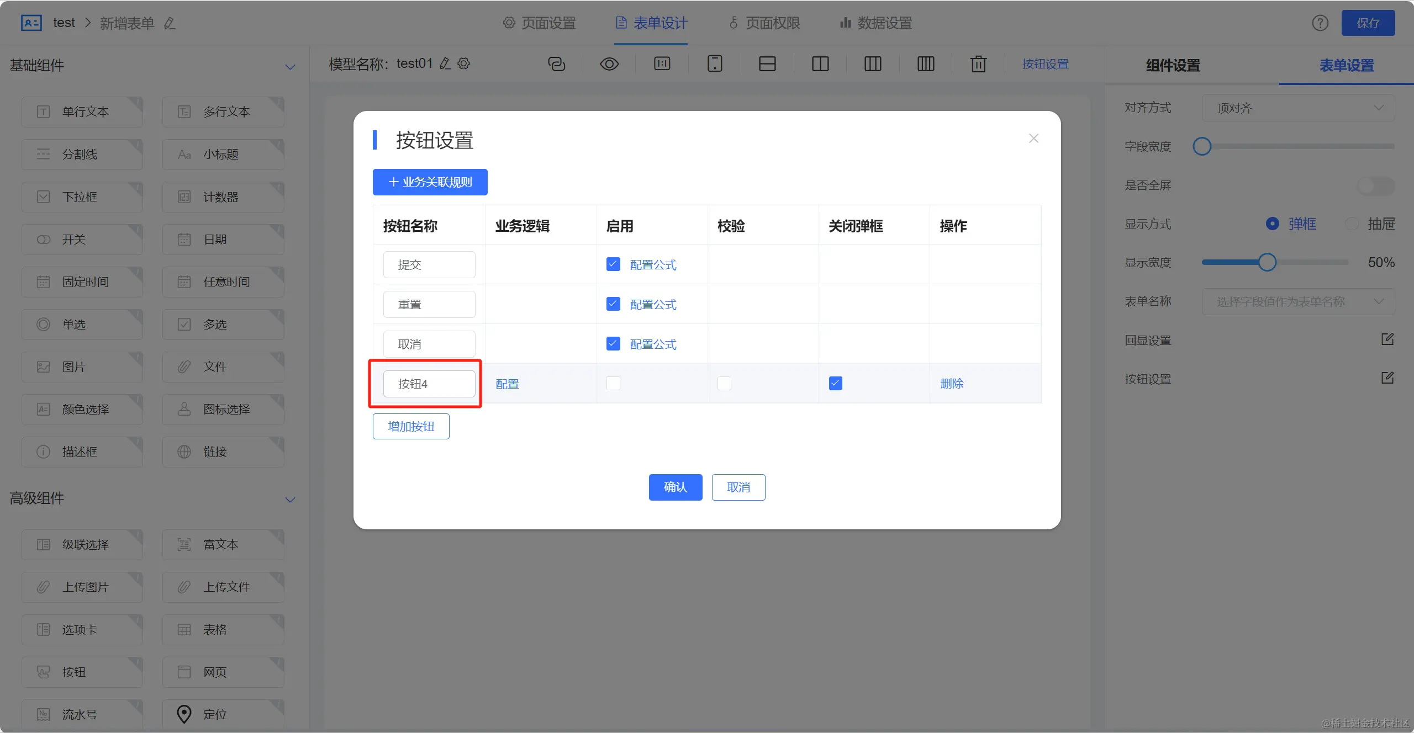1414x733 pixels.
Task: Click the trash delete icon in toolbar
Action: click(x=978, y=64)
